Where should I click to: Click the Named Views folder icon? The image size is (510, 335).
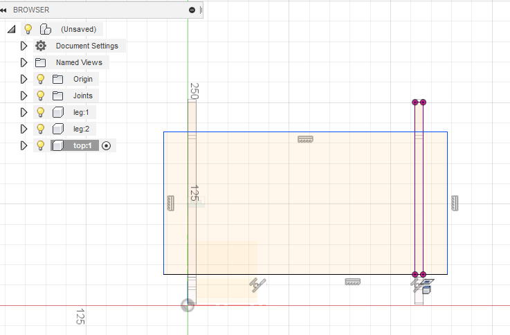click(x=40, y=62)
